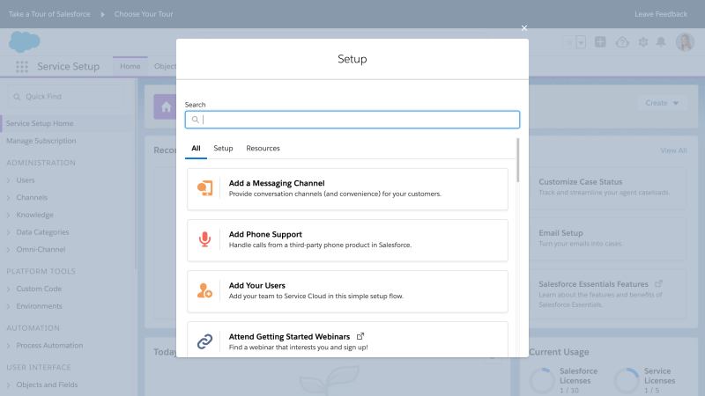The height and width of the screenshot is (396, 705).
Task: Open the Create dropdown button
Action: click(x=662, y=103)
